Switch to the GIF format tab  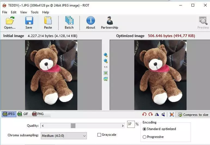tap(23, 114)
